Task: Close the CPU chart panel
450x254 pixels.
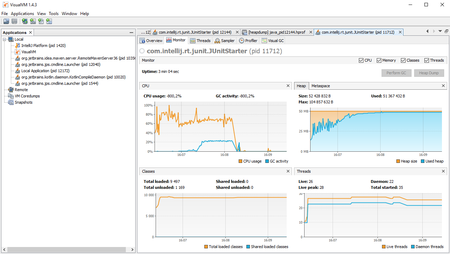Action: (288, 86)
